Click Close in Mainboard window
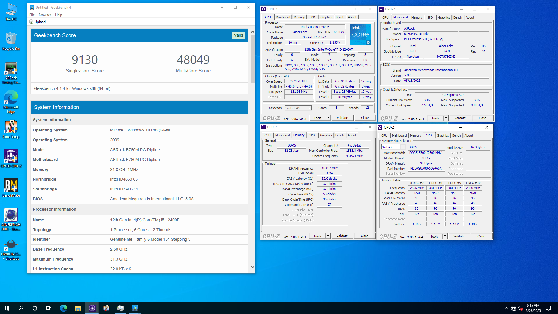The width and height of the screenshot is (558, 314). point(482,118)
